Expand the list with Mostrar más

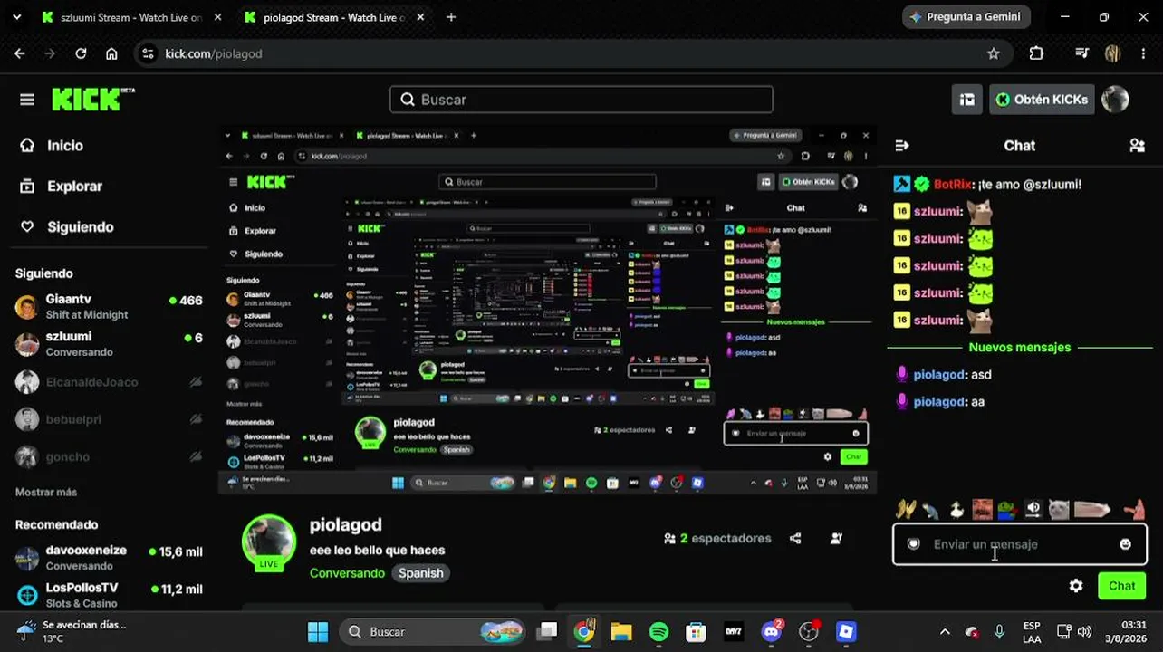pos(46,492)
